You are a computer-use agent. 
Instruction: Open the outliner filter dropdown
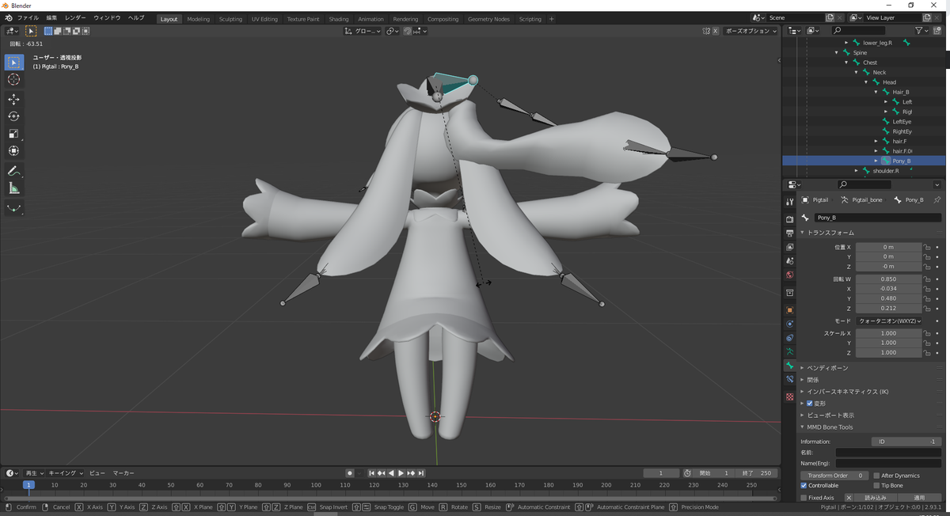point(922,30)
